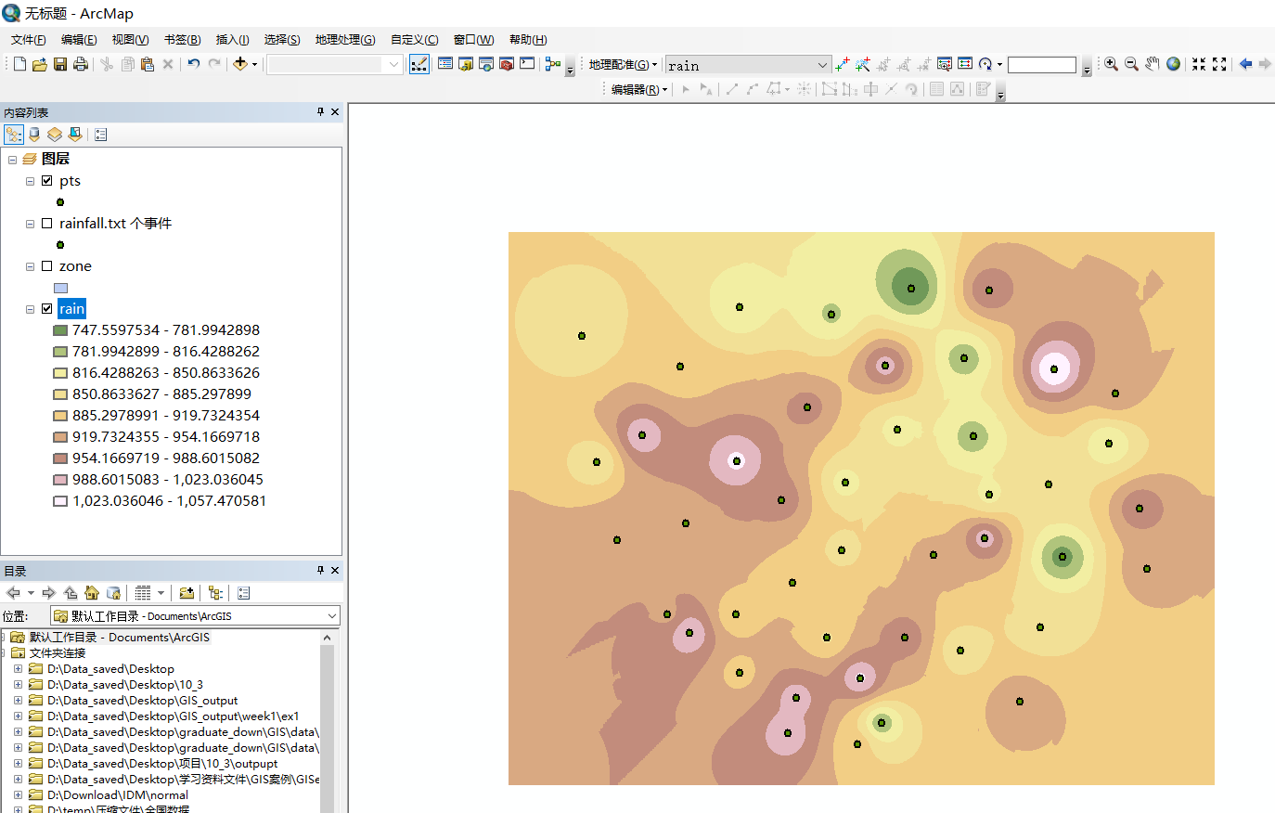The image size is (1275, 813).
Task: Go back to previous extent arrow
Action: click(1245, 64)
